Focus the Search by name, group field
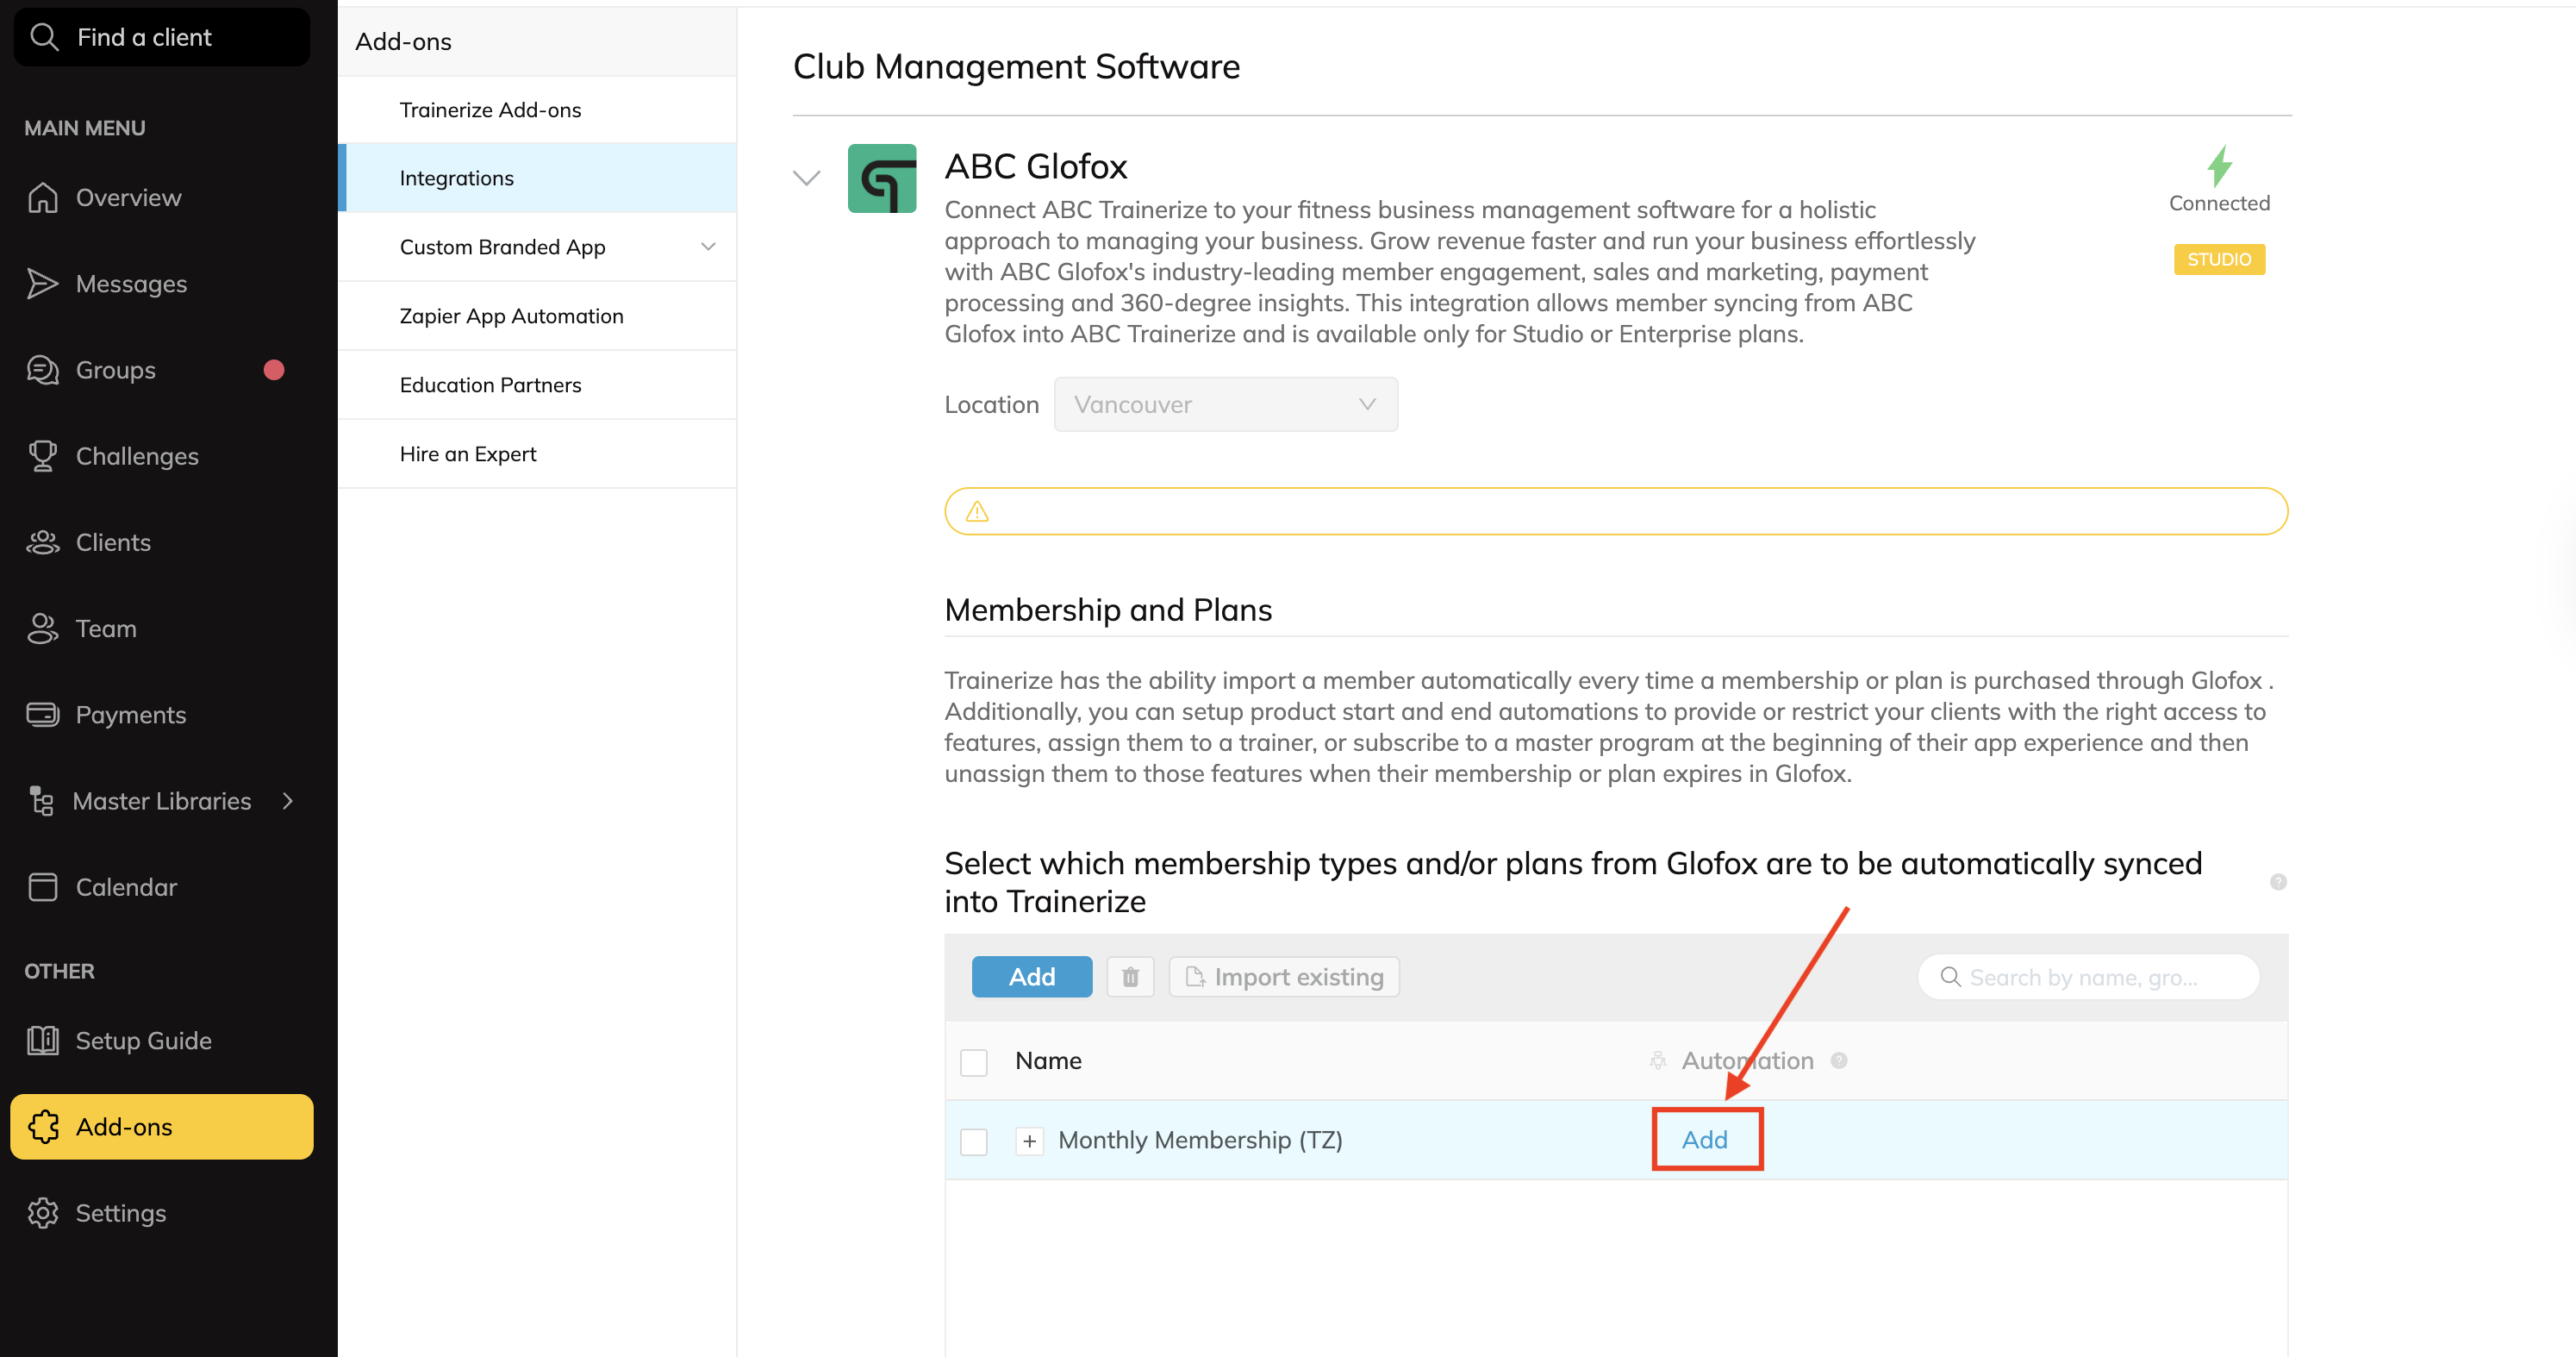2576x1357 pixels. 2089,977
